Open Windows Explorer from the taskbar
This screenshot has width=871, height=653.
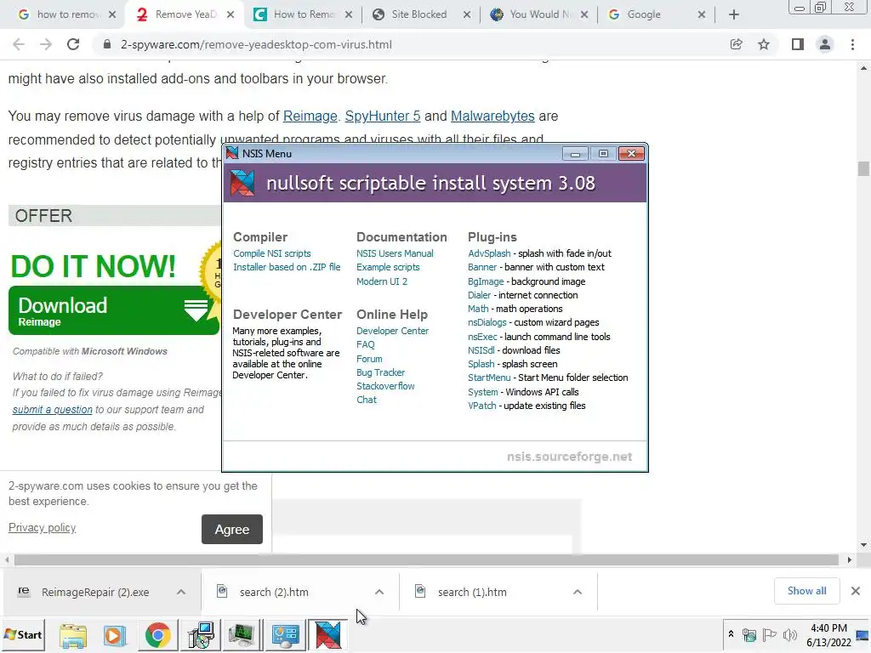click(x=73, y=635)
